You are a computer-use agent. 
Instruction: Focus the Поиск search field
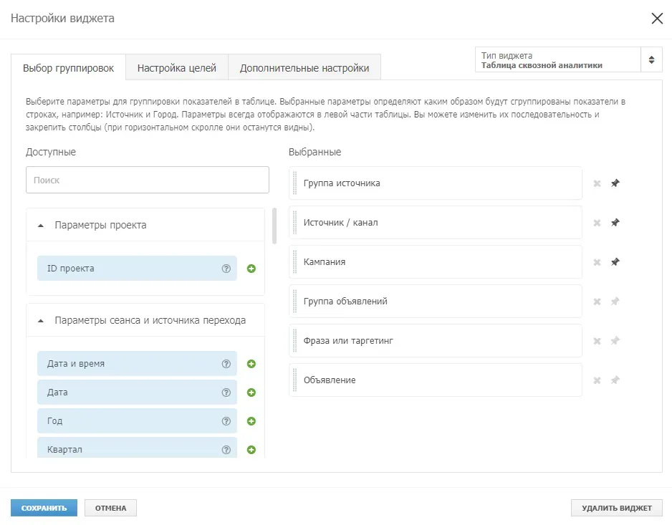click(148, 180)
